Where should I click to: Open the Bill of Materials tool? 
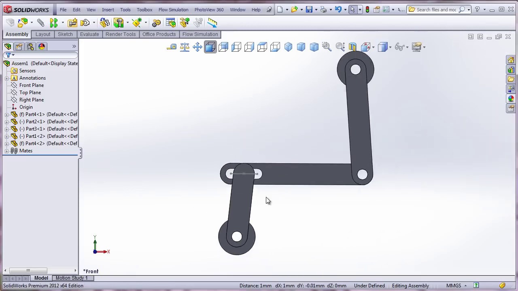[171, 23]
